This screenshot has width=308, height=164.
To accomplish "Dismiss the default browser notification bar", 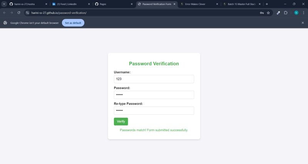I will (x=303, y=23).
